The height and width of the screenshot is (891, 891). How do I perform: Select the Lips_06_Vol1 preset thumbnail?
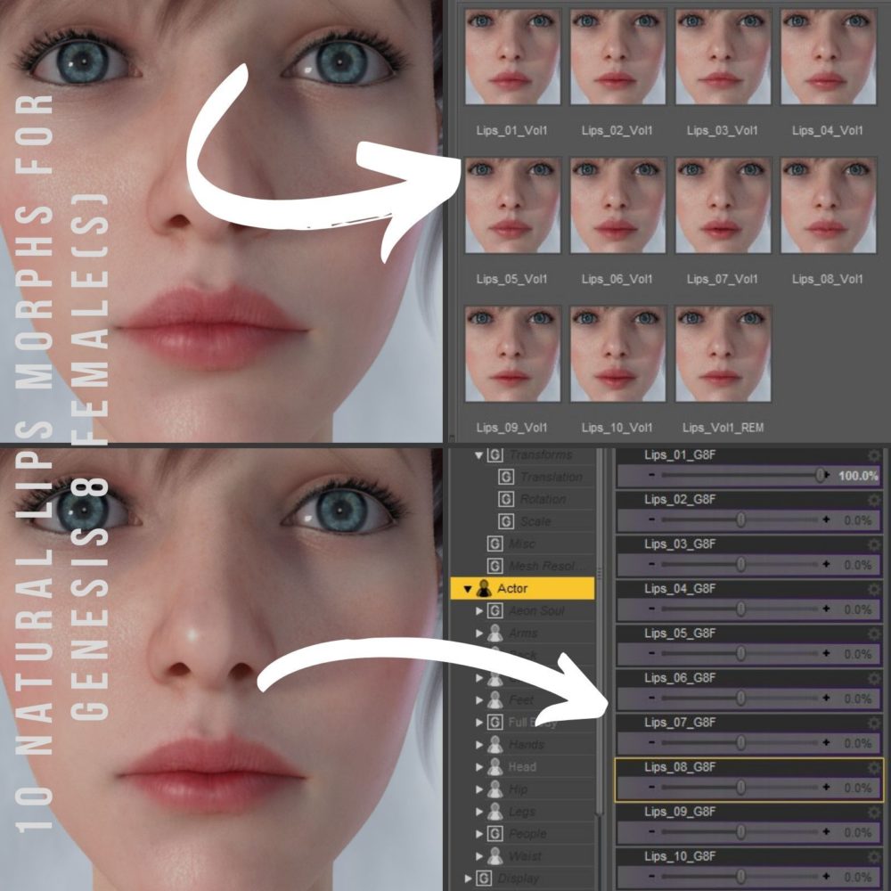(x=617, y=205)
